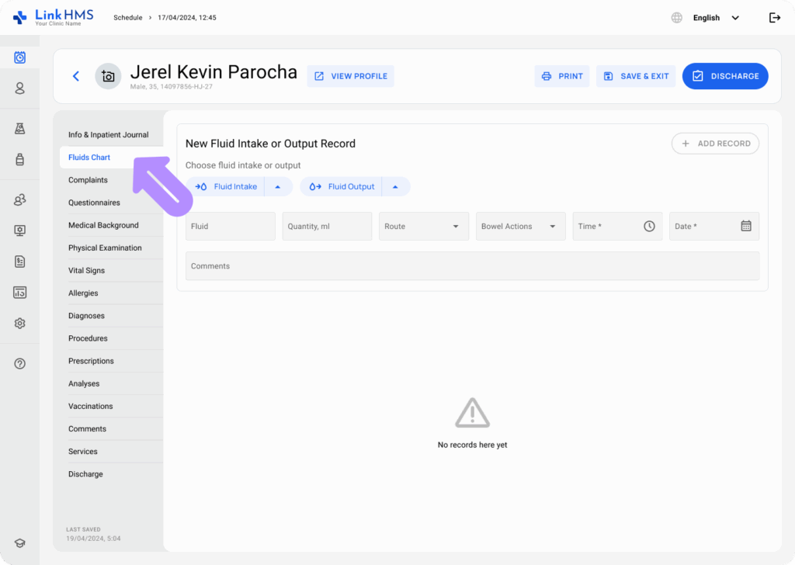Expand the Route dropdown
This screenshot has height=565, width=795.
[x=424, y=227]
